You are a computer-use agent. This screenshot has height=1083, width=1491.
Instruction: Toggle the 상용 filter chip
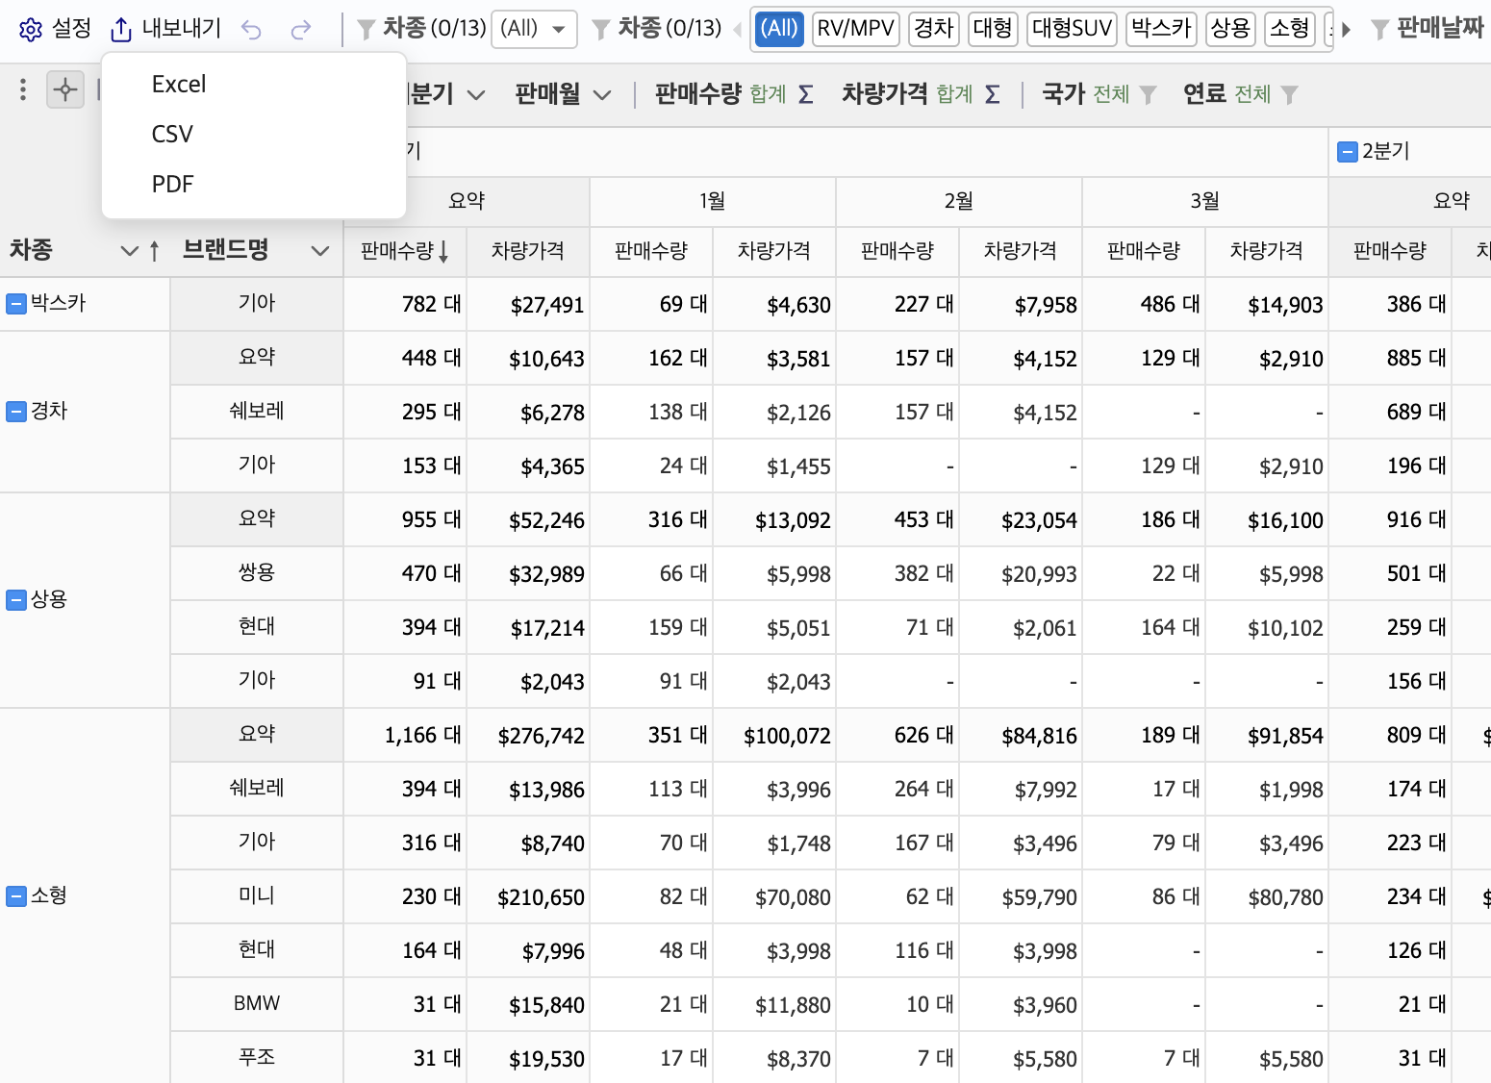tap(1230, 29)
